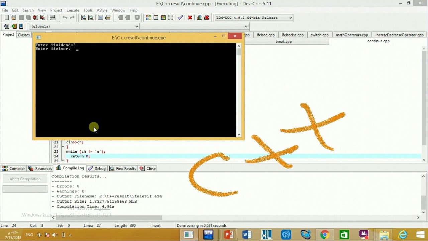Click the Find toolbar icon
This screenshot has height=241, width=428.
coord(84,18)
